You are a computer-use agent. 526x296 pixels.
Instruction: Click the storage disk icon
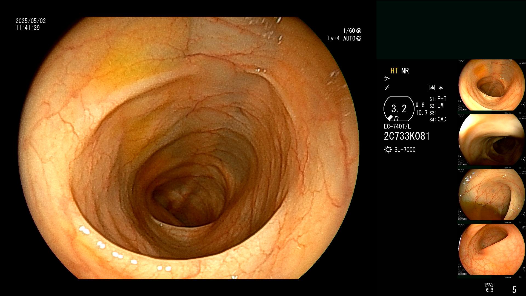click(x=490, y=290)
